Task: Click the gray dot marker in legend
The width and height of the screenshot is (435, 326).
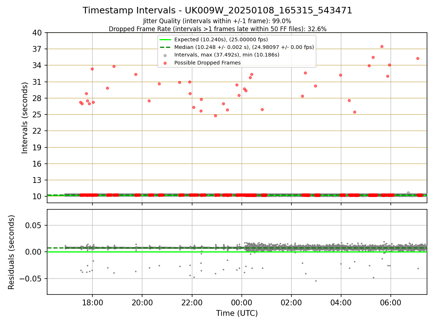Action: pos(165,55)
